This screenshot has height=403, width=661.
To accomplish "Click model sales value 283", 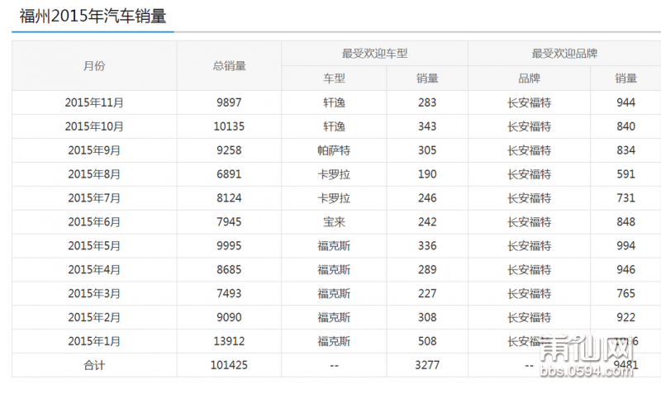I will (x=427, y=102).
